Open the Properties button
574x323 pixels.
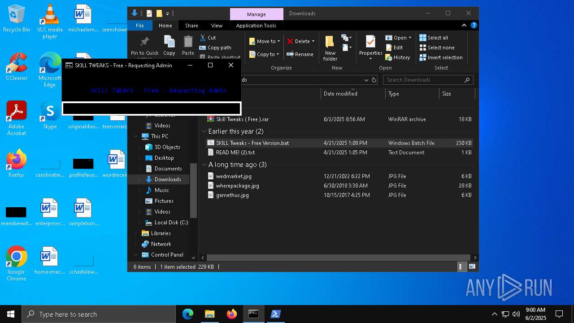tap(370, 47)
